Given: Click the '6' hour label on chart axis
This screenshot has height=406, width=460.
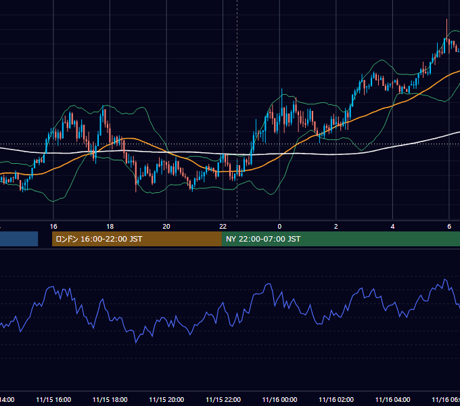Looking at the screenshot, I should coord(449,227).
